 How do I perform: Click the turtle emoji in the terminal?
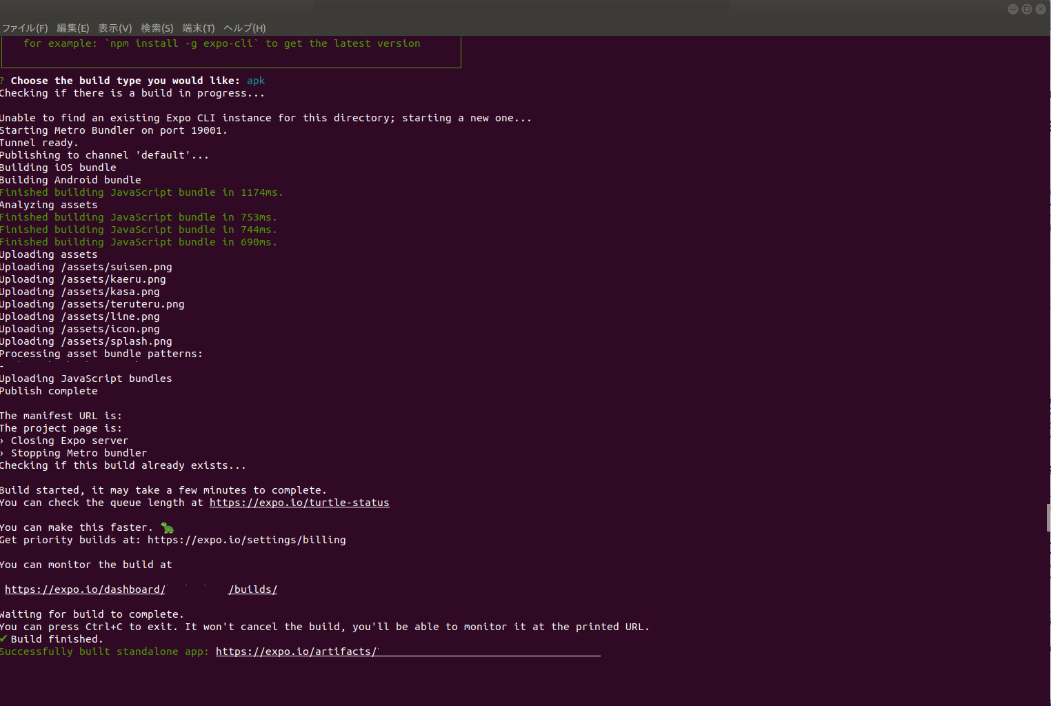[166, 527]
